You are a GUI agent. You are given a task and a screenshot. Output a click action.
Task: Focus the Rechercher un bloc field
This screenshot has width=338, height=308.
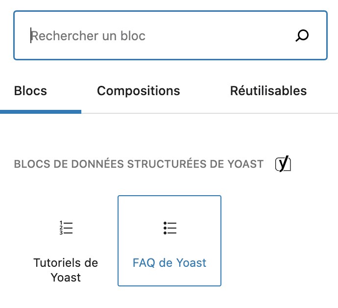(x=170, y=35)
